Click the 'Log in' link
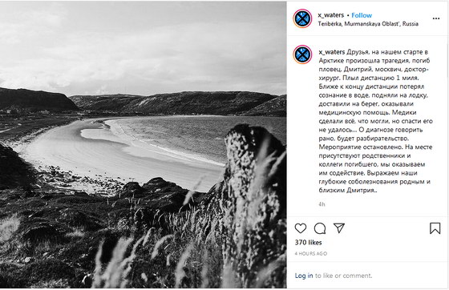 304,276
